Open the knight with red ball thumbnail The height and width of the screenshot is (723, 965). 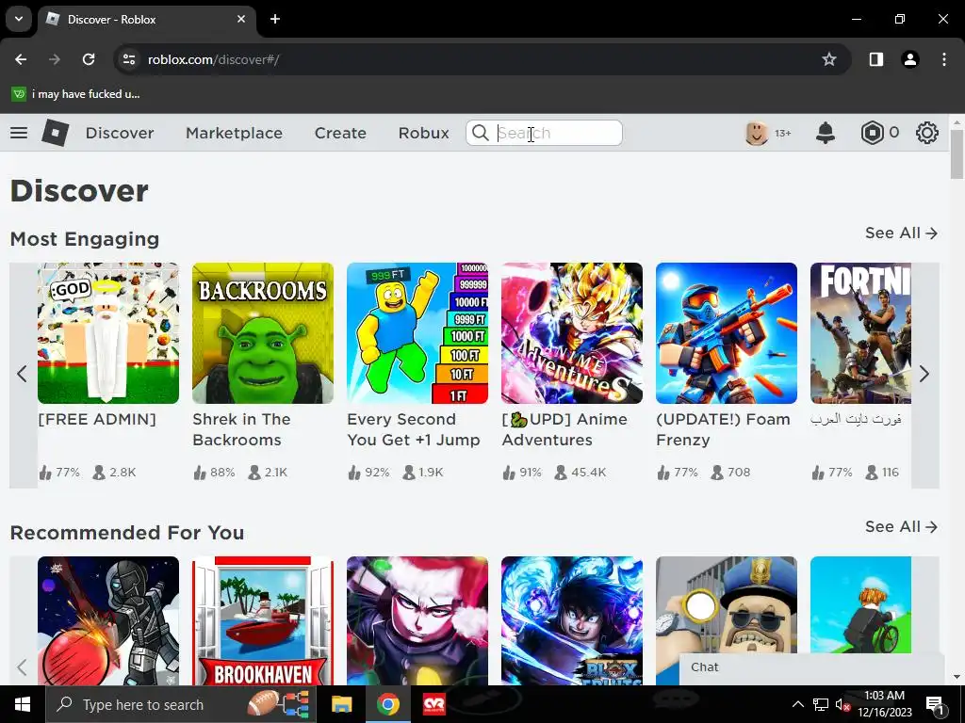[x=108, y=621]
